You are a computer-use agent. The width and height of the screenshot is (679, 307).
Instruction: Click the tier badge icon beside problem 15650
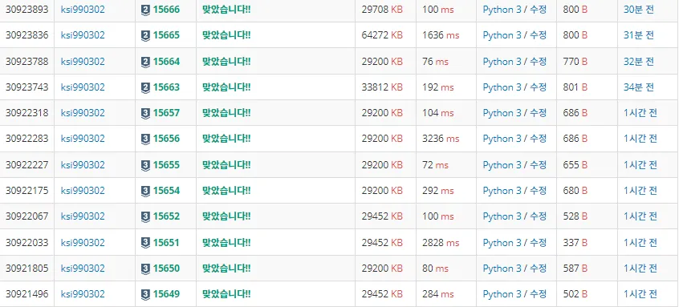(x=145, y=269)
